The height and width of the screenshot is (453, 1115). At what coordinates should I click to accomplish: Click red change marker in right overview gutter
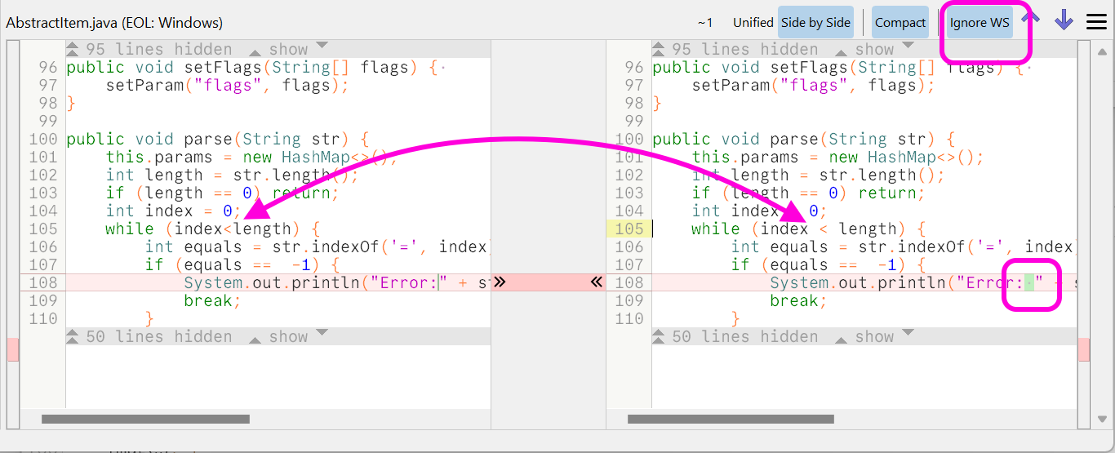tap(1084, 349)
